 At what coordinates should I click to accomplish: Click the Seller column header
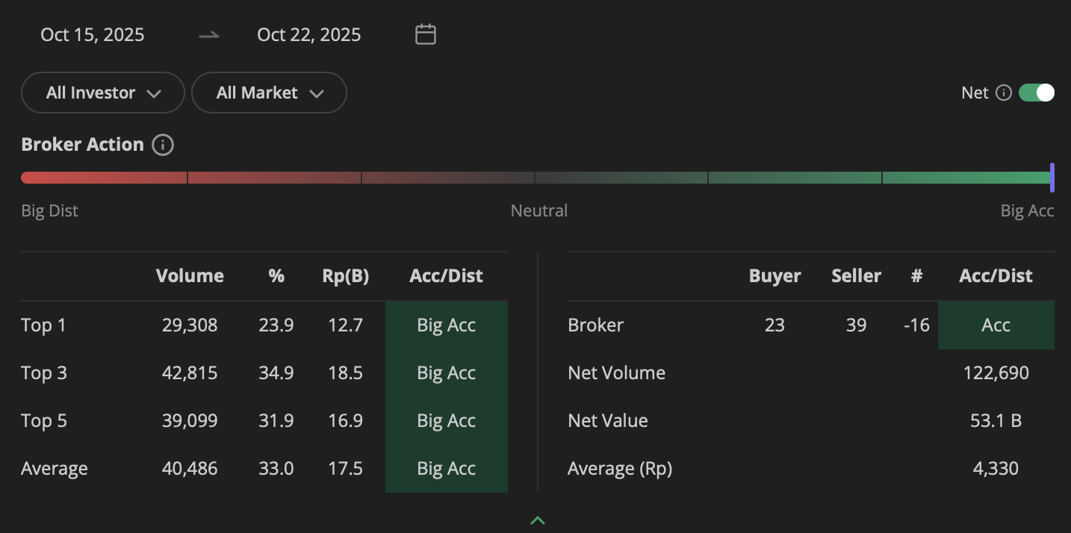pyautogui.click(x=856, y=275)
